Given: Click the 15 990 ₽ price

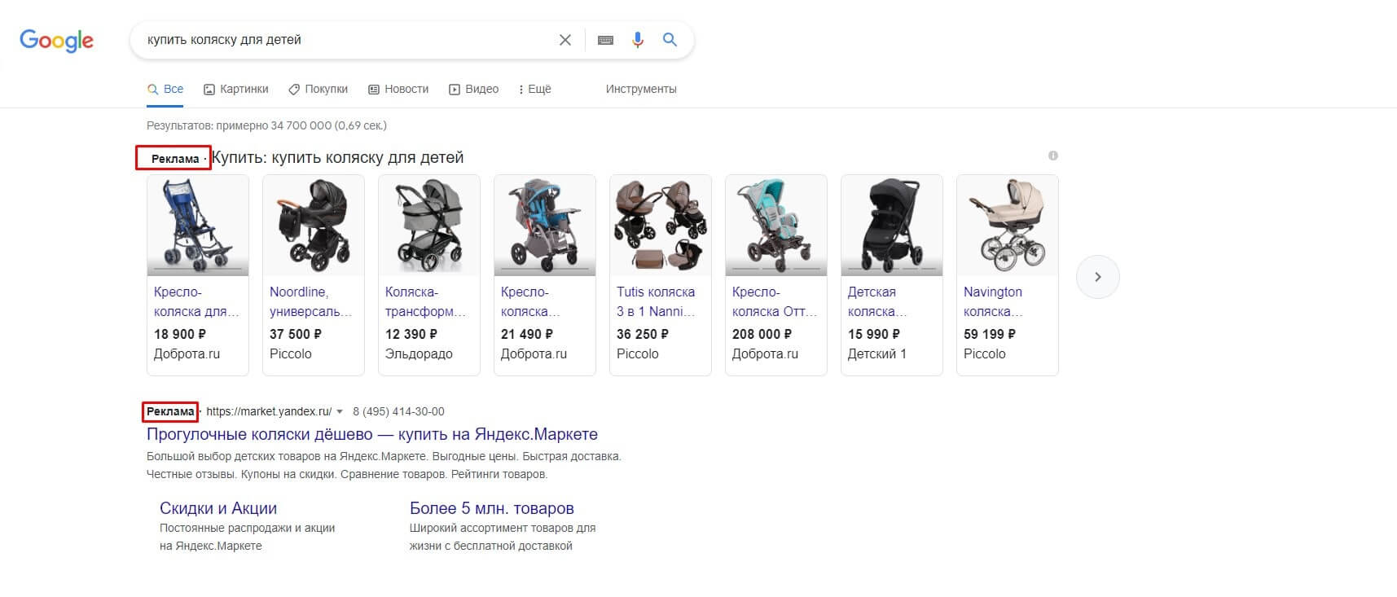Looking at the screenshot, I should pyautogui.click(x=874, y=334).
